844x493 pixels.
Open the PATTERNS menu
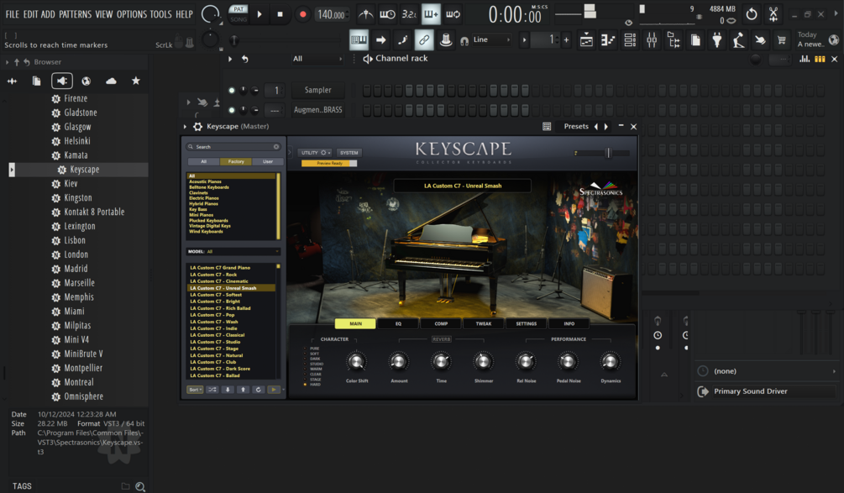76,14
